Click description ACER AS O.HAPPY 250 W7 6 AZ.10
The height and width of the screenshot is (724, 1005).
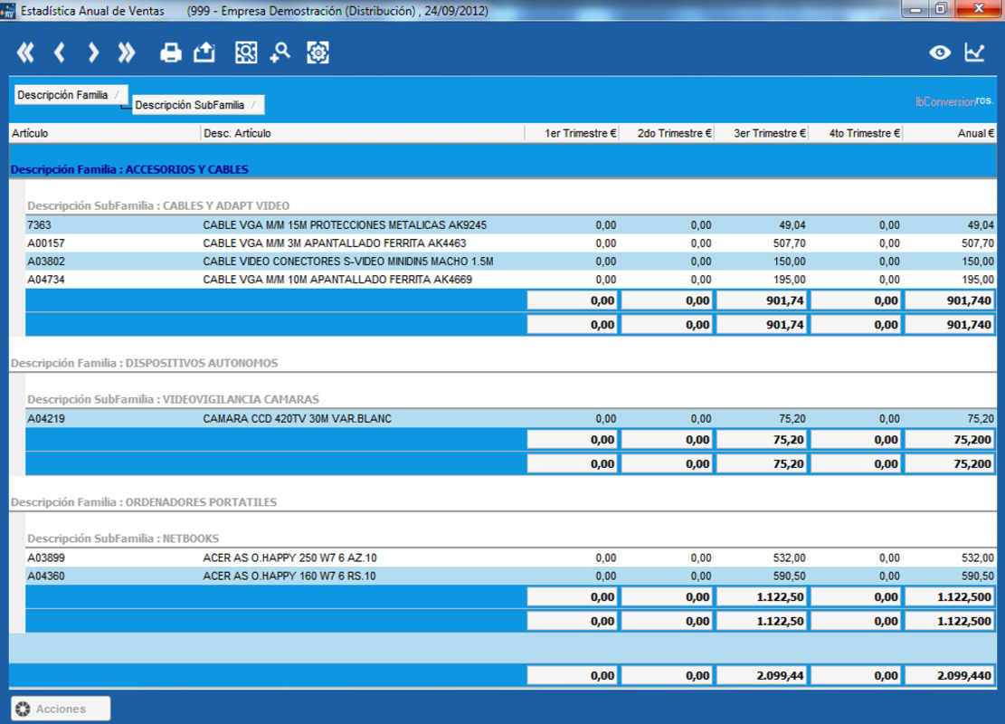289,557
